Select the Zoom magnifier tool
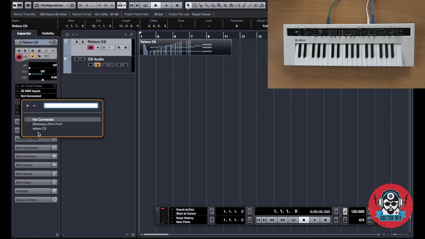Viewport: 425px width, 239px height. point(219,5)
